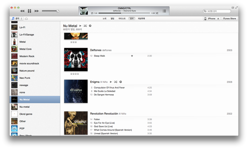Select the Other genre

tap(35, 121)
